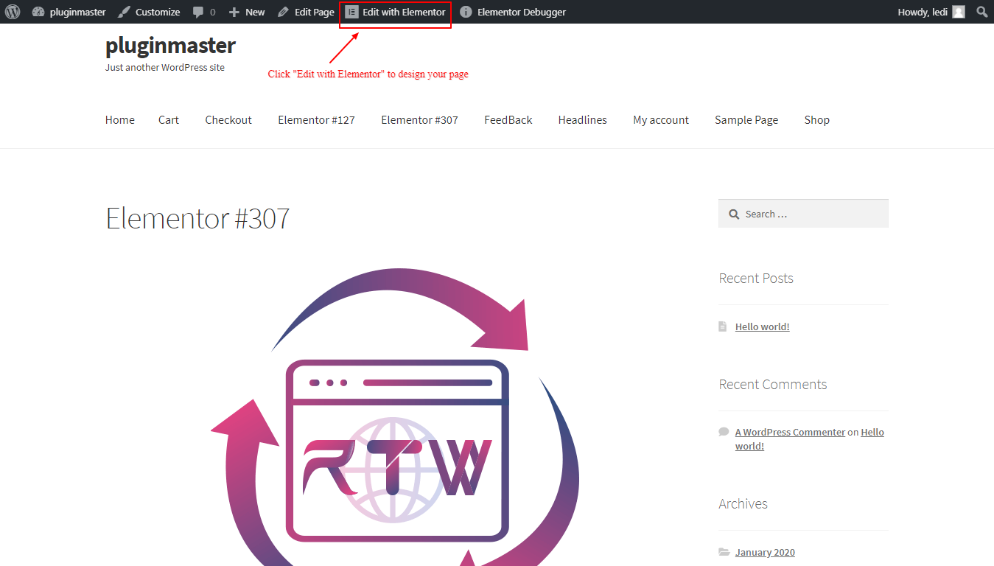The width and height of the screenshot is (994, 566).
Task: Click the magnifier icon in Search field
Action: pos(734,214)
